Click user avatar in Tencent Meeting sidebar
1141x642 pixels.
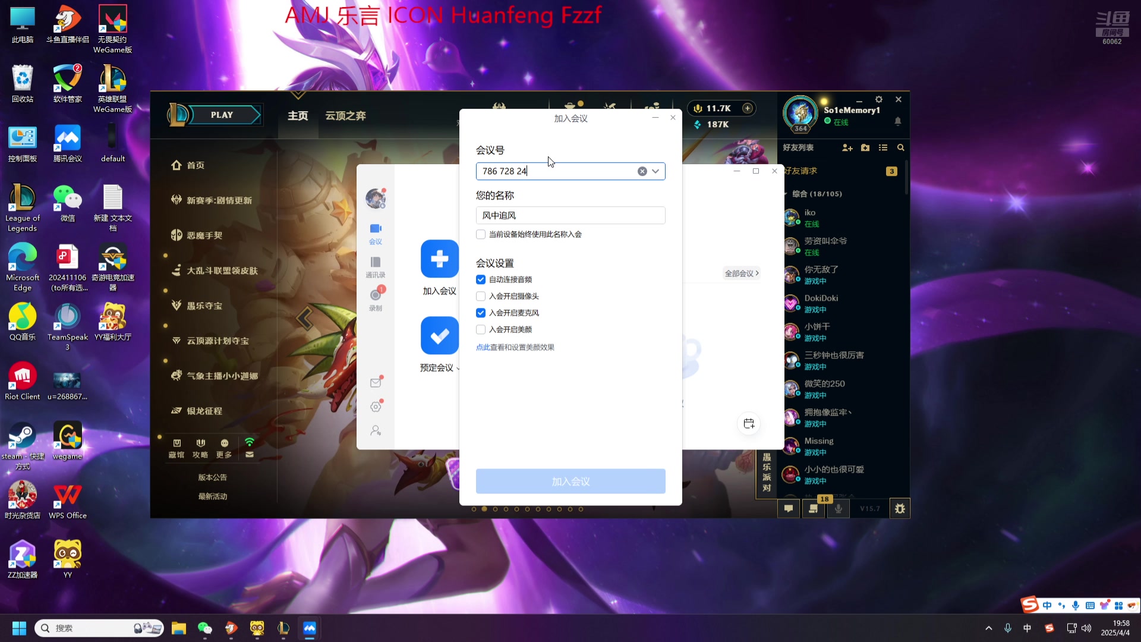tap(376, 198)
